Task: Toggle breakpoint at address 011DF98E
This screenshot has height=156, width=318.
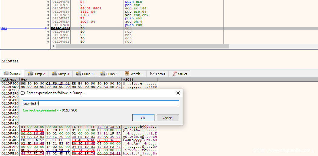Action: [x=48, y=28]
